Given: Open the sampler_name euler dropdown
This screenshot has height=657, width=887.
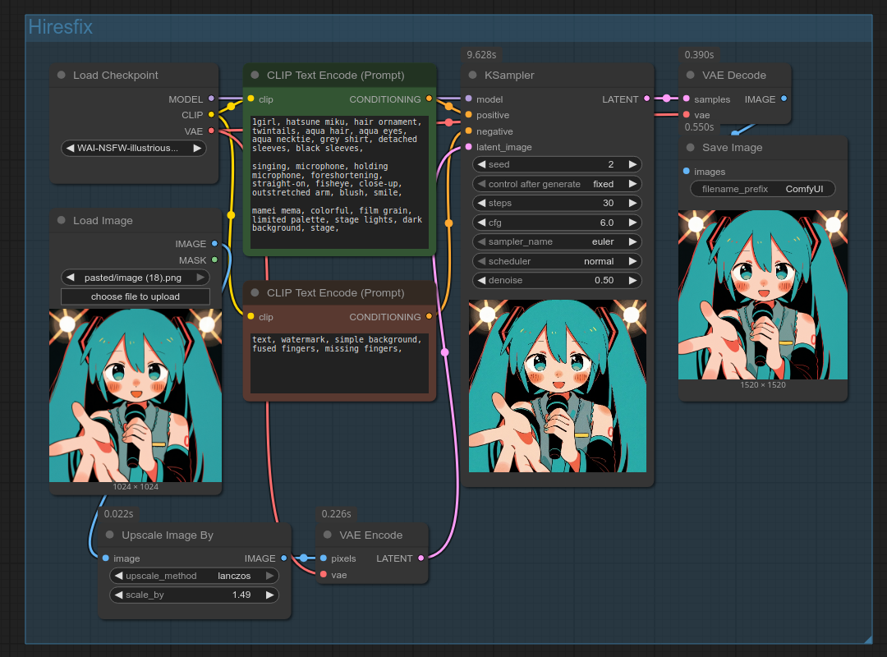Looking at the screenshot, I should pyautogui.click(x=557, y=241).
